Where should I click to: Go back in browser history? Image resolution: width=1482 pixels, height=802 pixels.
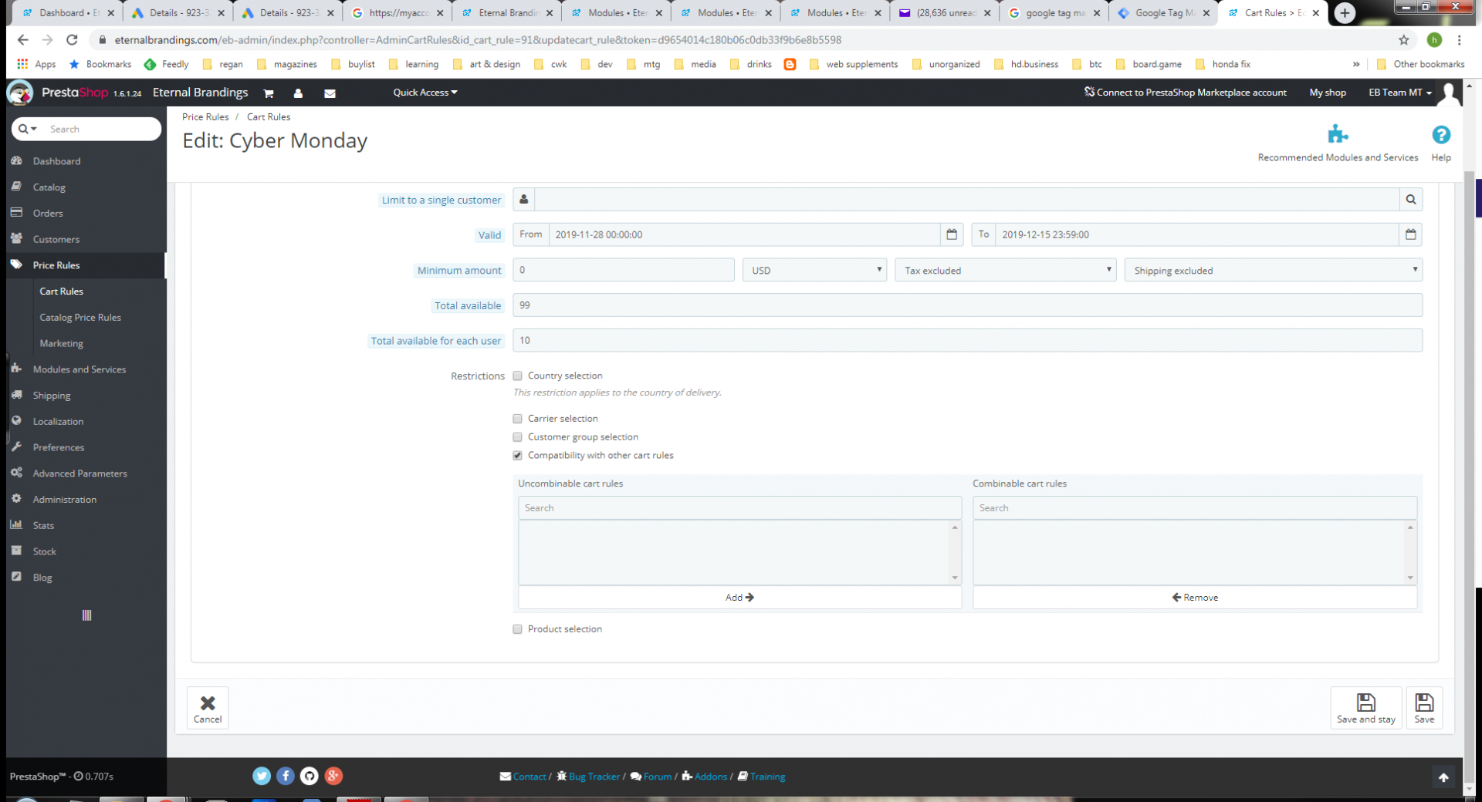click(23, 40)
